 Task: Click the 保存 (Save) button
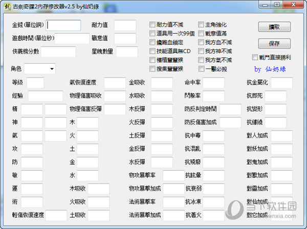[x=274, y=43]
